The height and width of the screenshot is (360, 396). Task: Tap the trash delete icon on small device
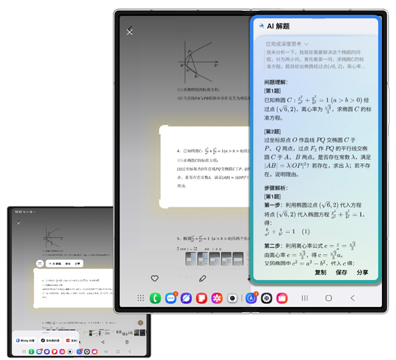coord(127,342)
